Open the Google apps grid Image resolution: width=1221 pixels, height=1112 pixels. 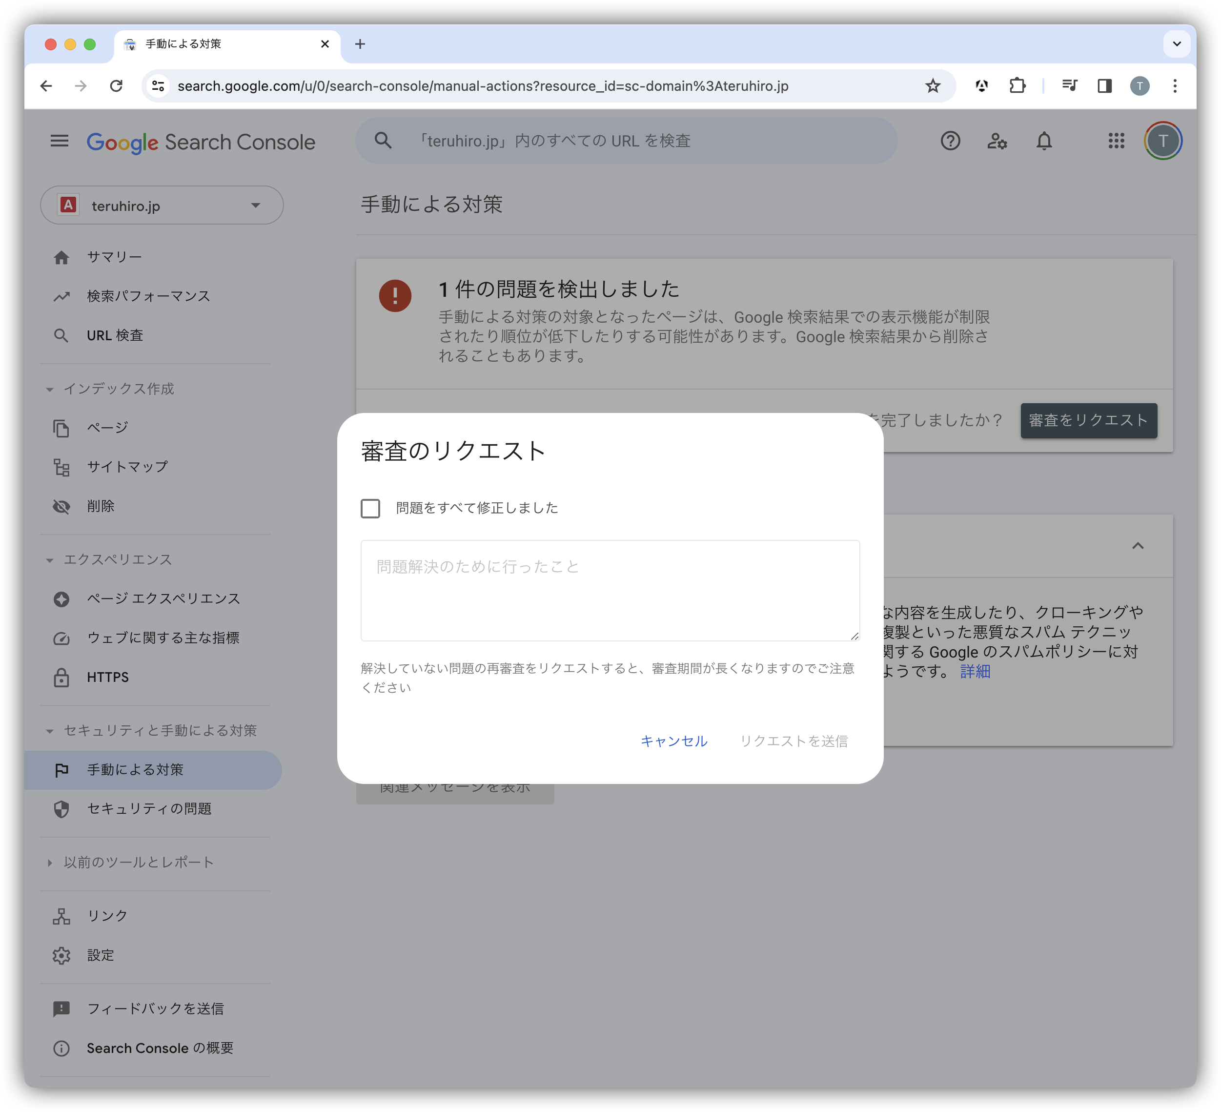pos(1115,141)
